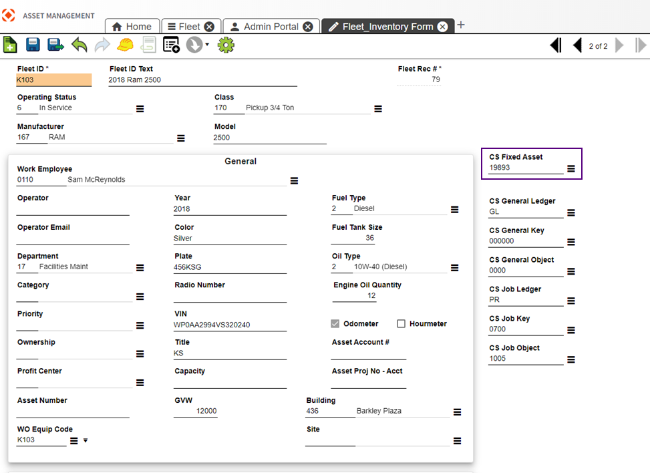Close the Admin Portal tab

pyautogui.click(x=308, y=27)
